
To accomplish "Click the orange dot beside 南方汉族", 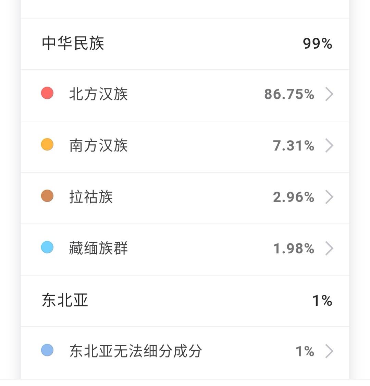I will coord(47,145).
